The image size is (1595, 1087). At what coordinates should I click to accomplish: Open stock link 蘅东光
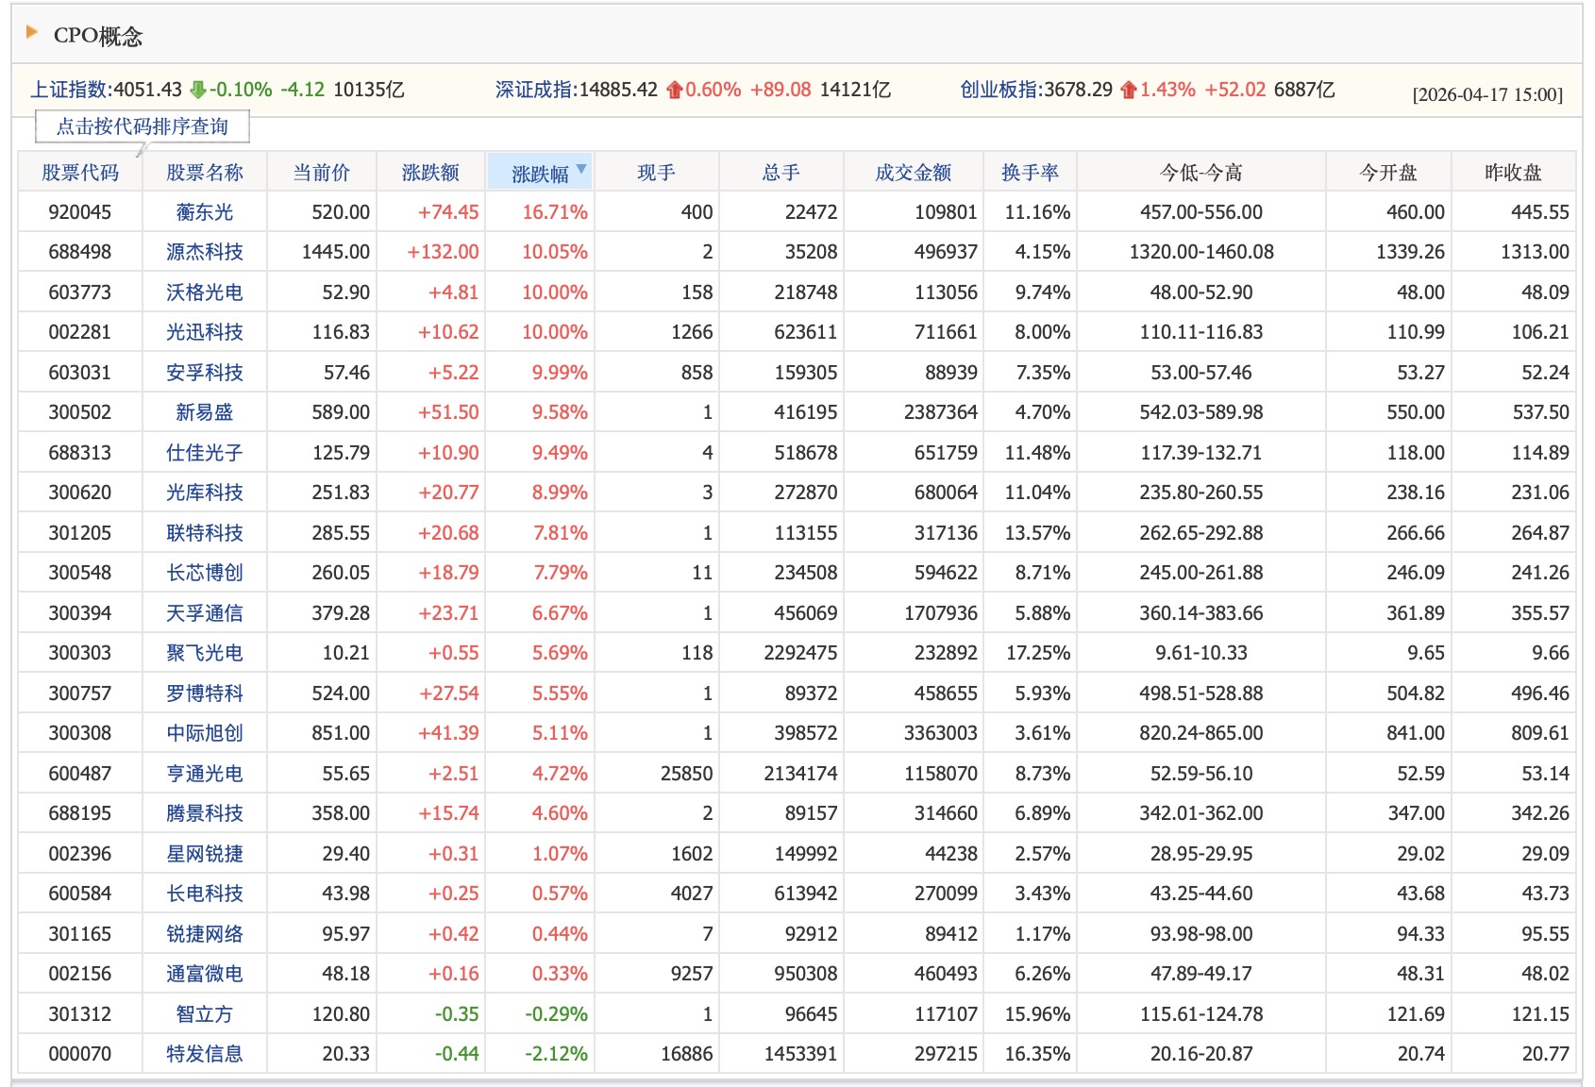click(x=204, y=212)
